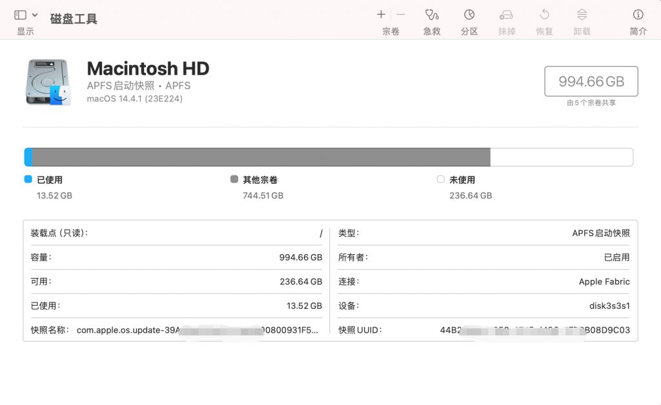Select the device value disk3s3s1
The width and height of the screenshot is (661, 405).
pos(608,306)
